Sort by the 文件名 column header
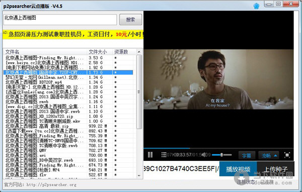The width and height of the screenshot is (302, 192). click(x=45, y=52)
